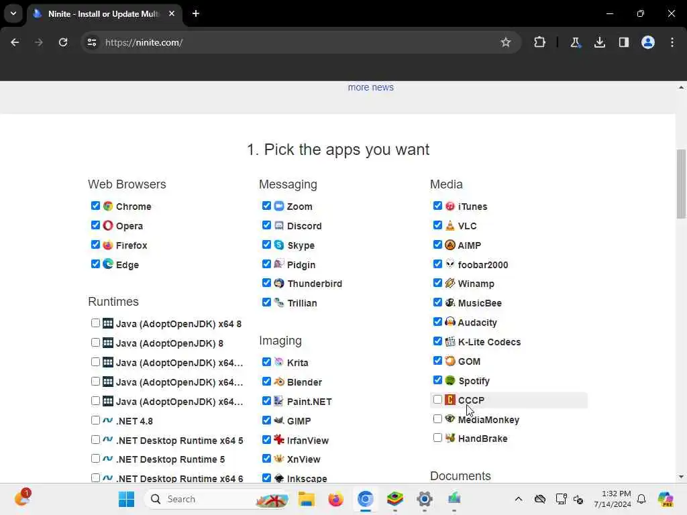Close the Ninite tab
Image resolution: width=687 pixels, height=515 pixels.
tap(172, 13)
